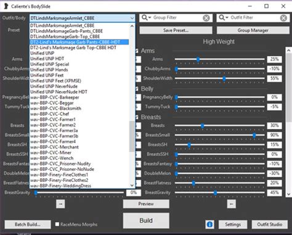This screenshot has height=235, width=292.
Task: Click the left arrow copy button
Action: (x=232, y=204)
